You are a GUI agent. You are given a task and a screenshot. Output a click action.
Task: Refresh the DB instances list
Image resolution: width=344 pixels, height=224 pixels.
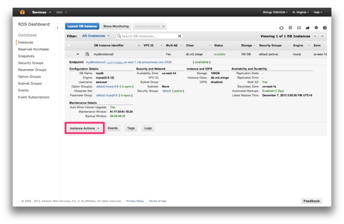[x=281, y=28]
